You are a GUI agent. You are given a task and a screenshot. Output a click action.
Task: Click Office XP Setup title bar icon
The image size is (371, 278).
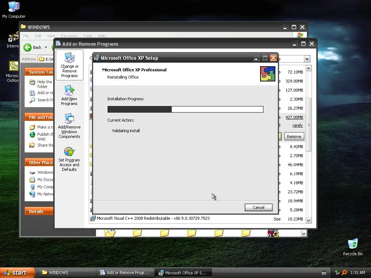[x=96, y=58]
